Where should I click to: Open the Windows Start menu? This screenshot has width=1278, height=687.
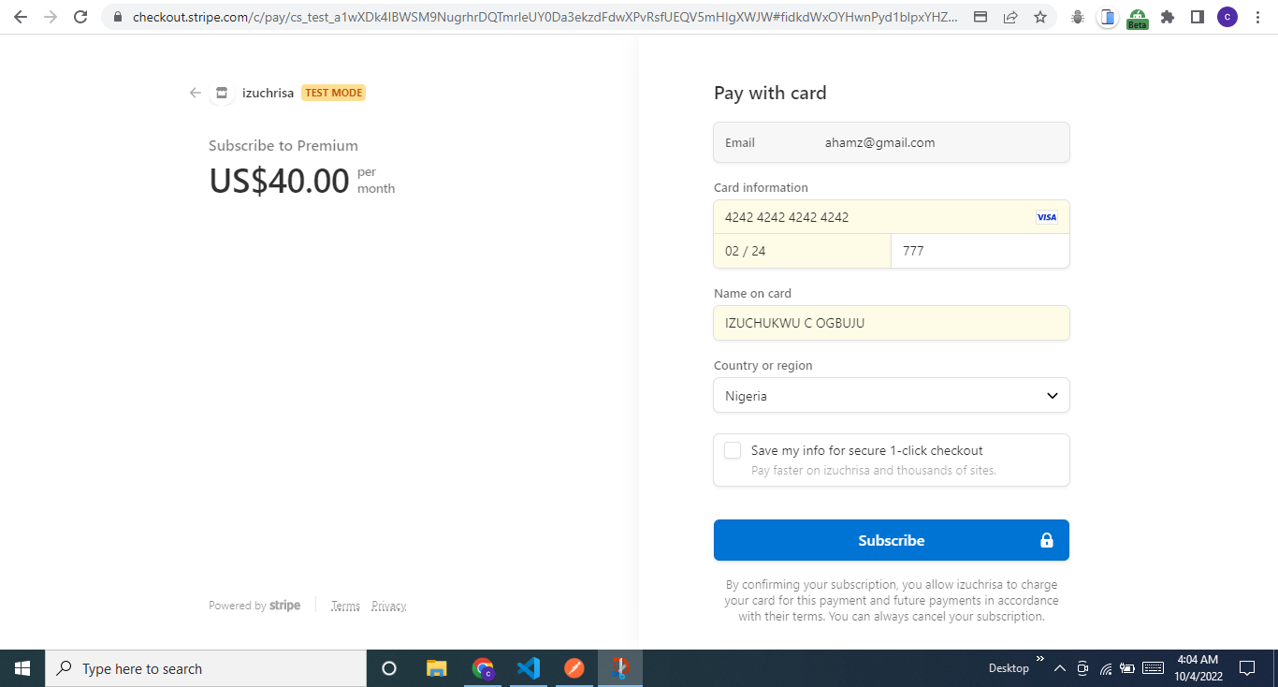pos(22,668)
